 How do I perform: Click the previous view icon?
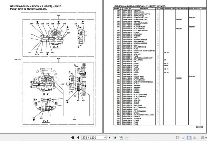pos(121,138)
